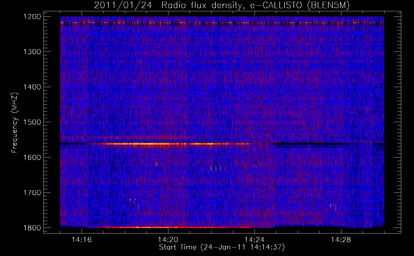Click the 1700 frequency axis label
This screenshot has height=256, width=414.
click(x=32, y=193)
